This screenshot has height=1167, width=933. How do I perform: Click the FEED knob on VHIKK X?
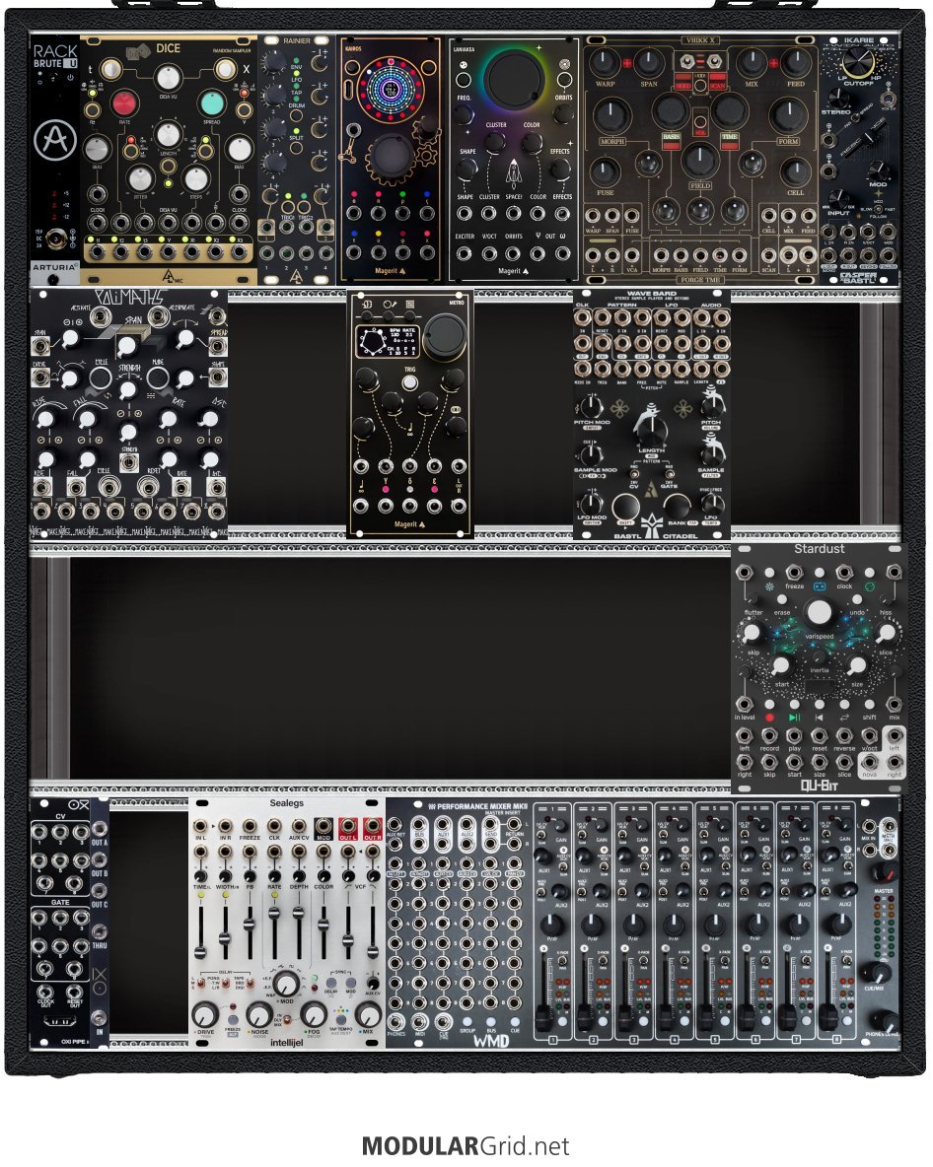point(795,64)
